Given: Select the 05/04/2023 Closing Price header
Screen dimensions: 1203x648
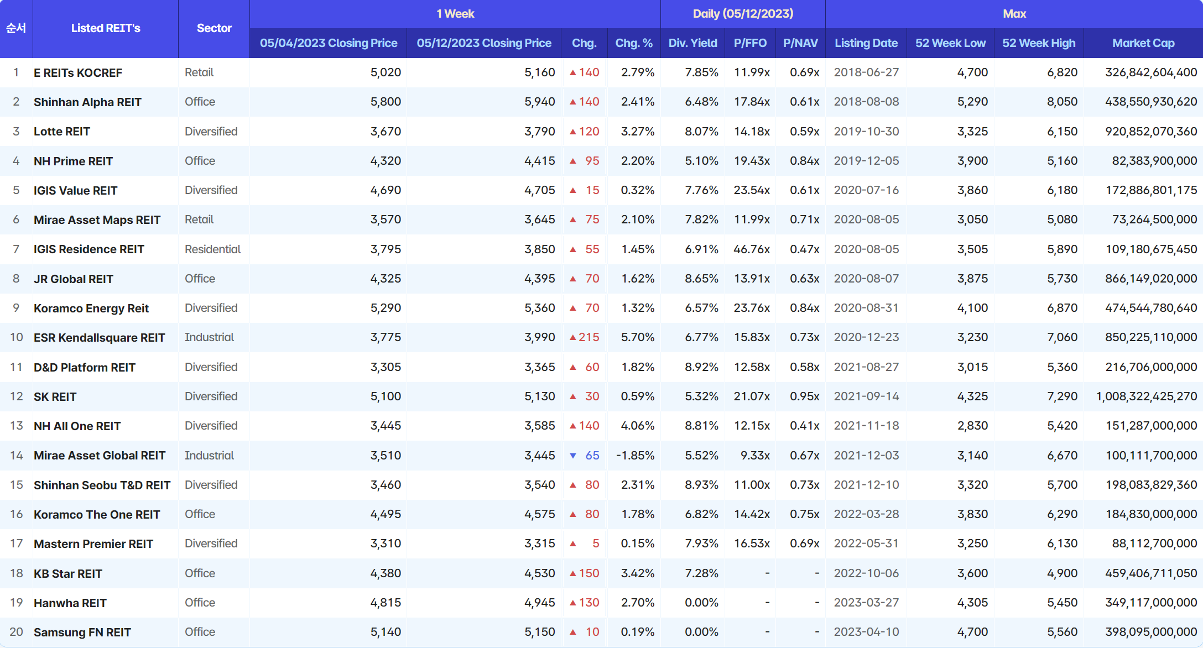Looking at the screenshot, I should click(x=329, y=43).
